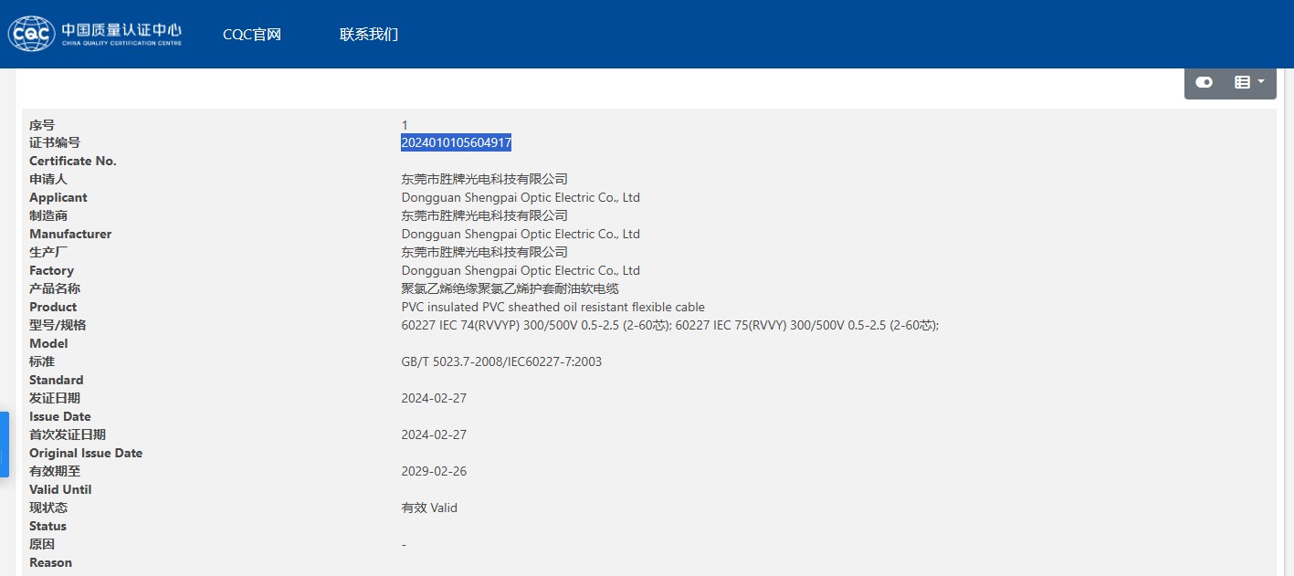
Task: Select certificate number 2024010105604917
Action: pos(456,142)
